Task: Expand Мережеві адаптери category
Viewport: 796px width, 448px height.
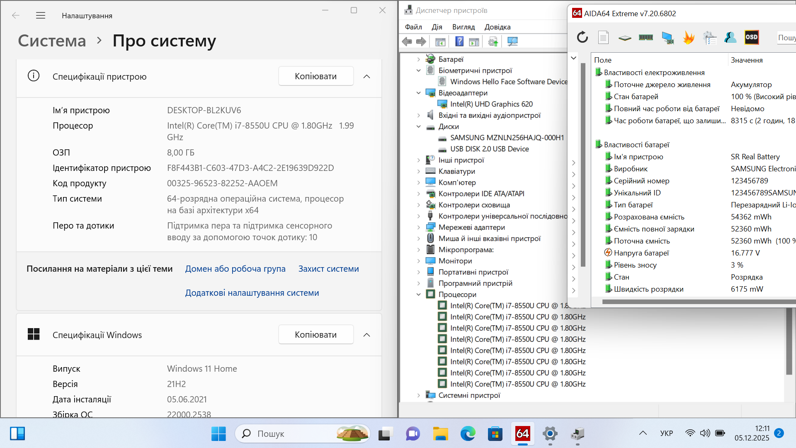Action: [x=418, y=227]
